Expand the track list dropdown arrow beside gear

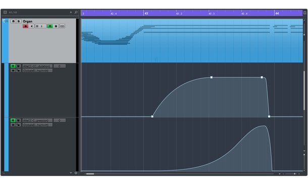coord(71,173)
